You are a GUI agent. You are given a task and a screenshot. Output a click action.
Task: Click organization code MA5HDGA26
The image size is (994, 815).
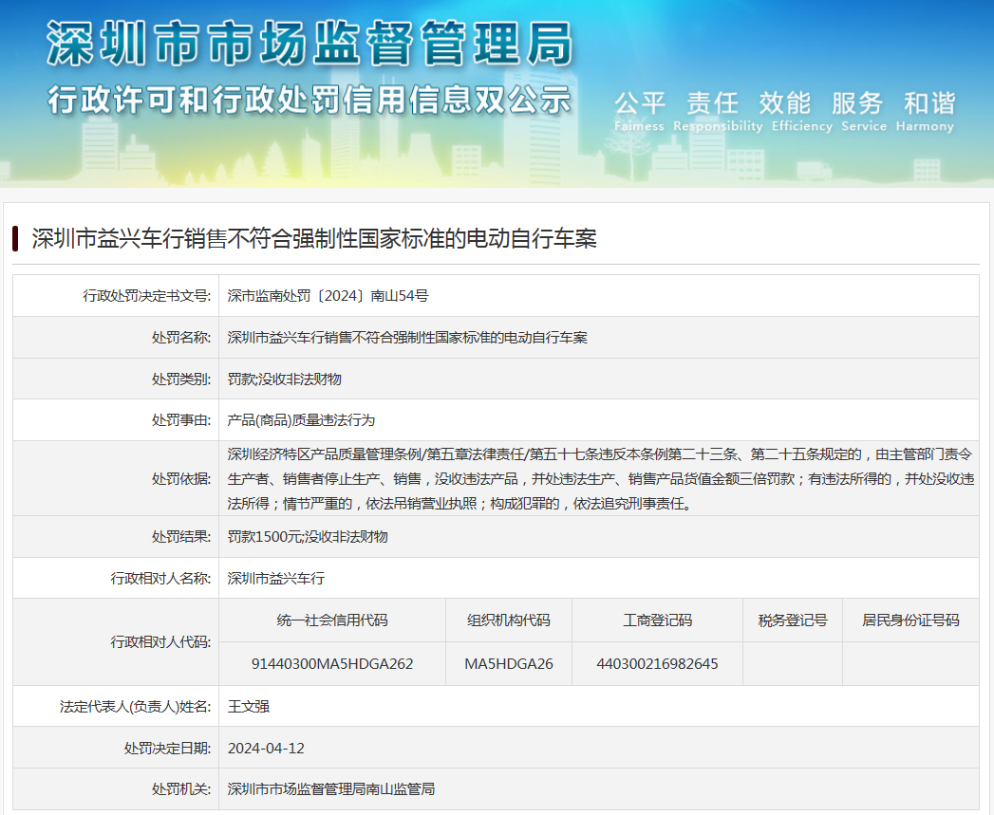tap(509, 664)
